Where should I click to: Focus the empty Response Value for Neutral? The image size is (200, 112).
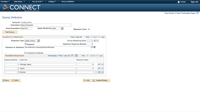click(x=85, y=72)
